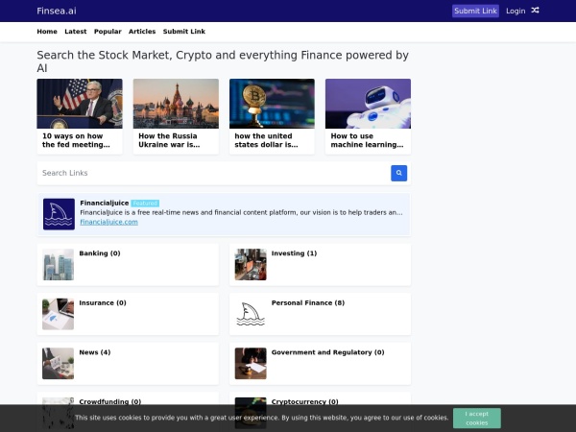The height and width of the screenshot is (432, 576).
Task: Open the Popular menu item
Action: coord(108,32)
